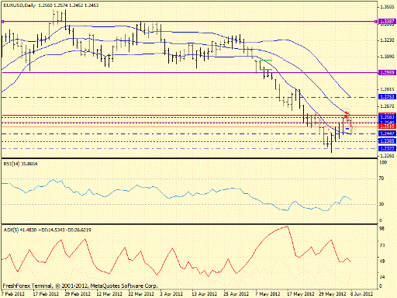Click the blue 1.2583 price tag
Image resolution: width=397 pixels, height=298 pixels.
(387, 117)
